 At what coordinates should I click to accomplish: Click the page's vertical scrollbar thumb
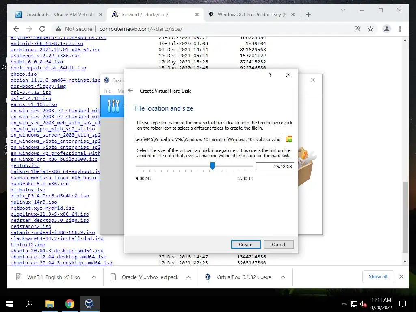pyautogui.click(x=405, y=217)
